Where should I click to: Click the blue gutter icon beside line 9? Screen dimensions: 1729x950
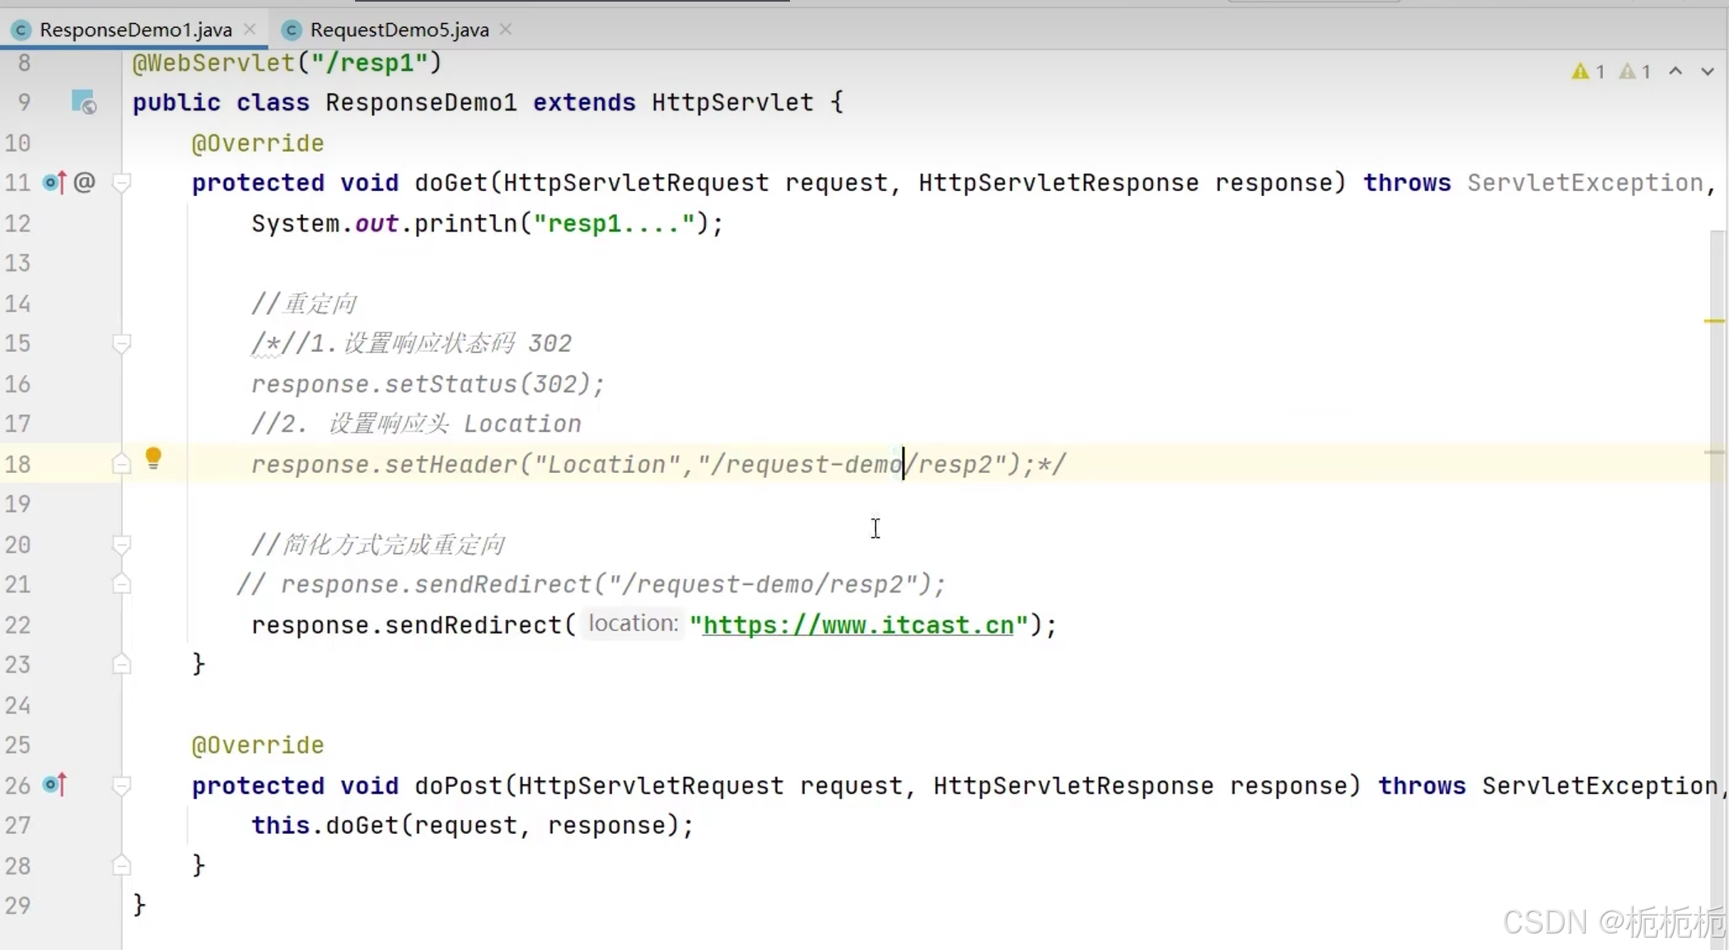82,102
